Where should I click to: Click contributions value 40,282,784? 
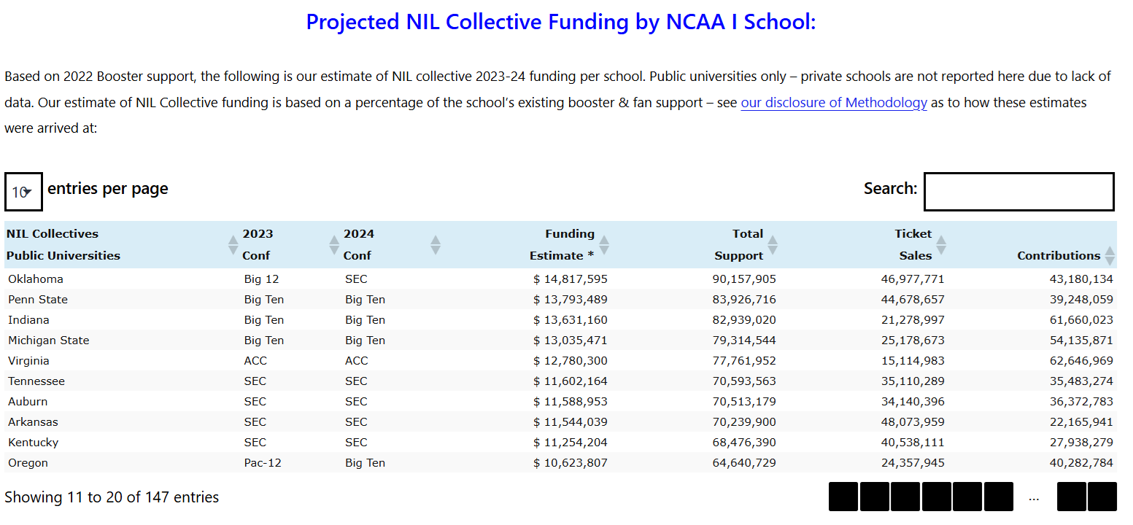tap(1081, 463)
